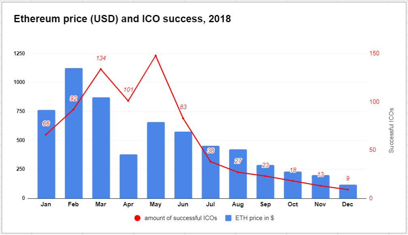408x235 pixels.
Task: Click the chart title text
Action: pyautogui.click(x=122, y=19)
